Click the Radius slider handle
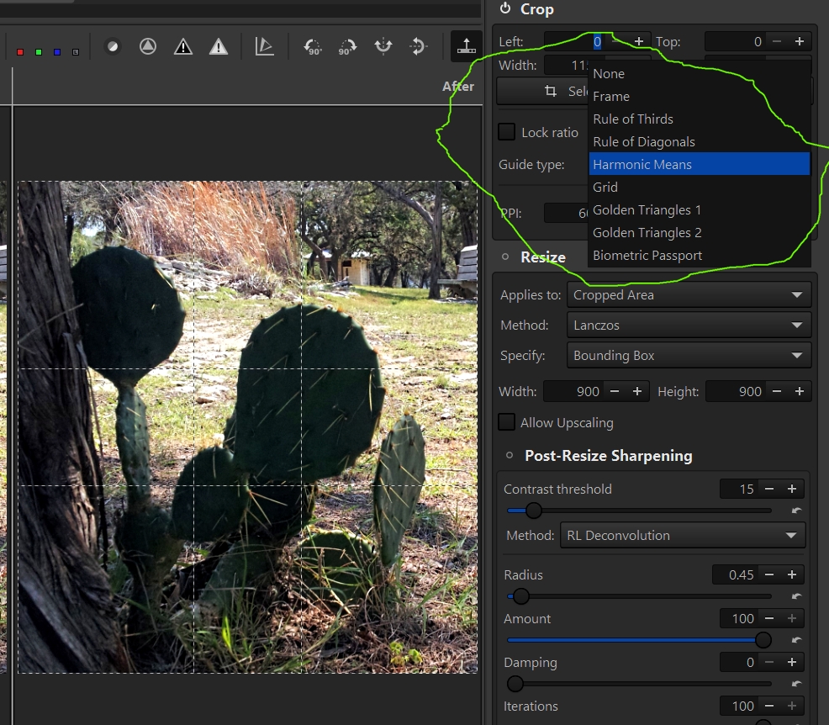The height and width of the screenshot is (725, 829). [520, 596]
